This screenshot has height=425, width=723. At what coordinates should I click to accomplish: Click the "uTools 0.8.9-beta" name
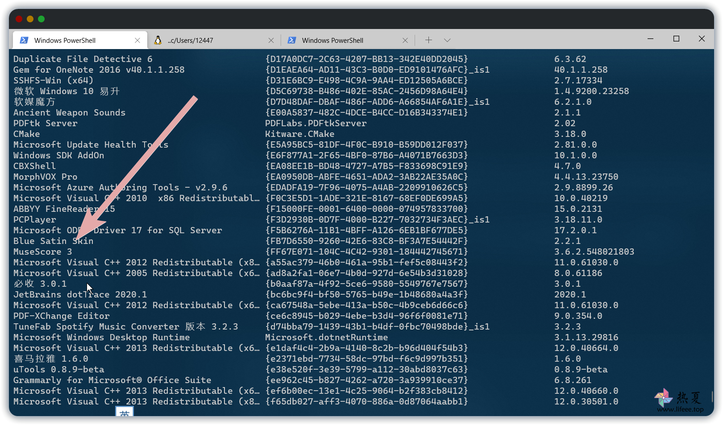[59, 369]
